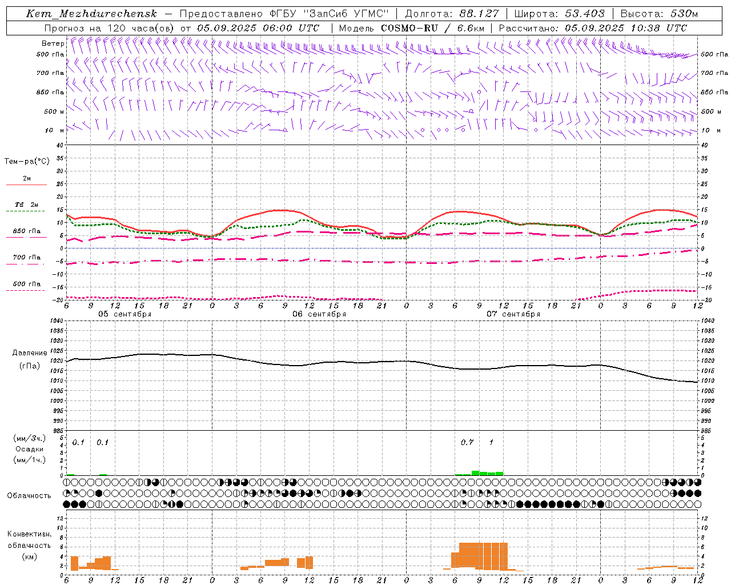Click the "Давление" pressure label

[x=30, y=353]
